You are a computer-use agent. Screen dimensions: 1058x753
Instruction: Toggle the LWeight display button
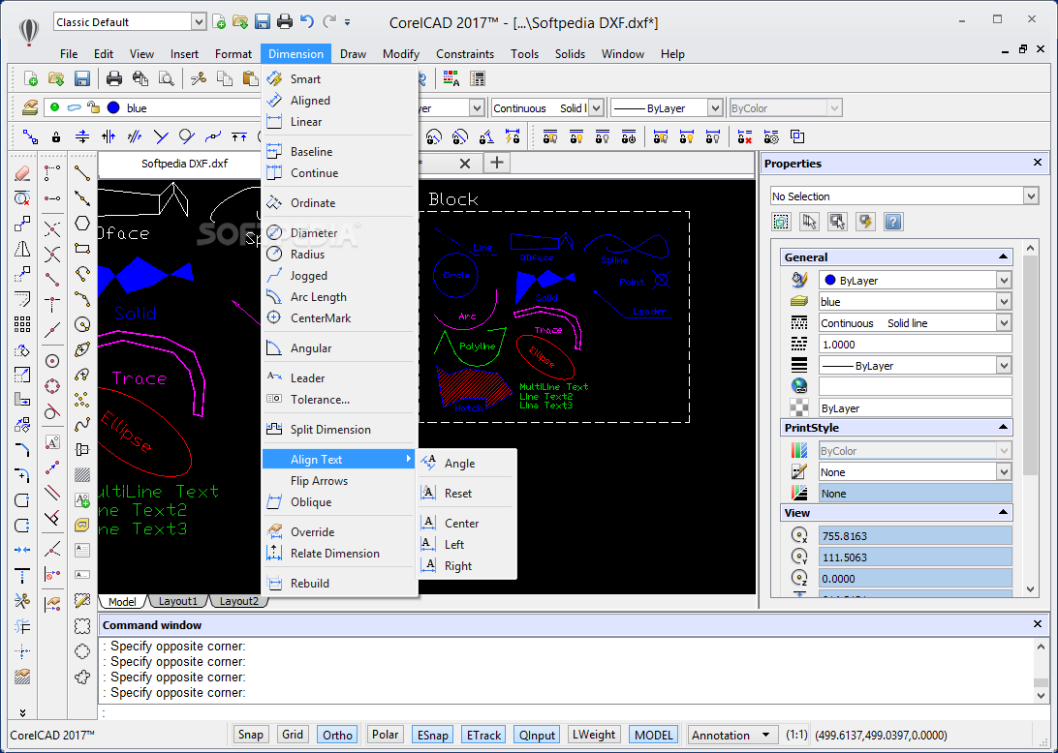[594, 735]
